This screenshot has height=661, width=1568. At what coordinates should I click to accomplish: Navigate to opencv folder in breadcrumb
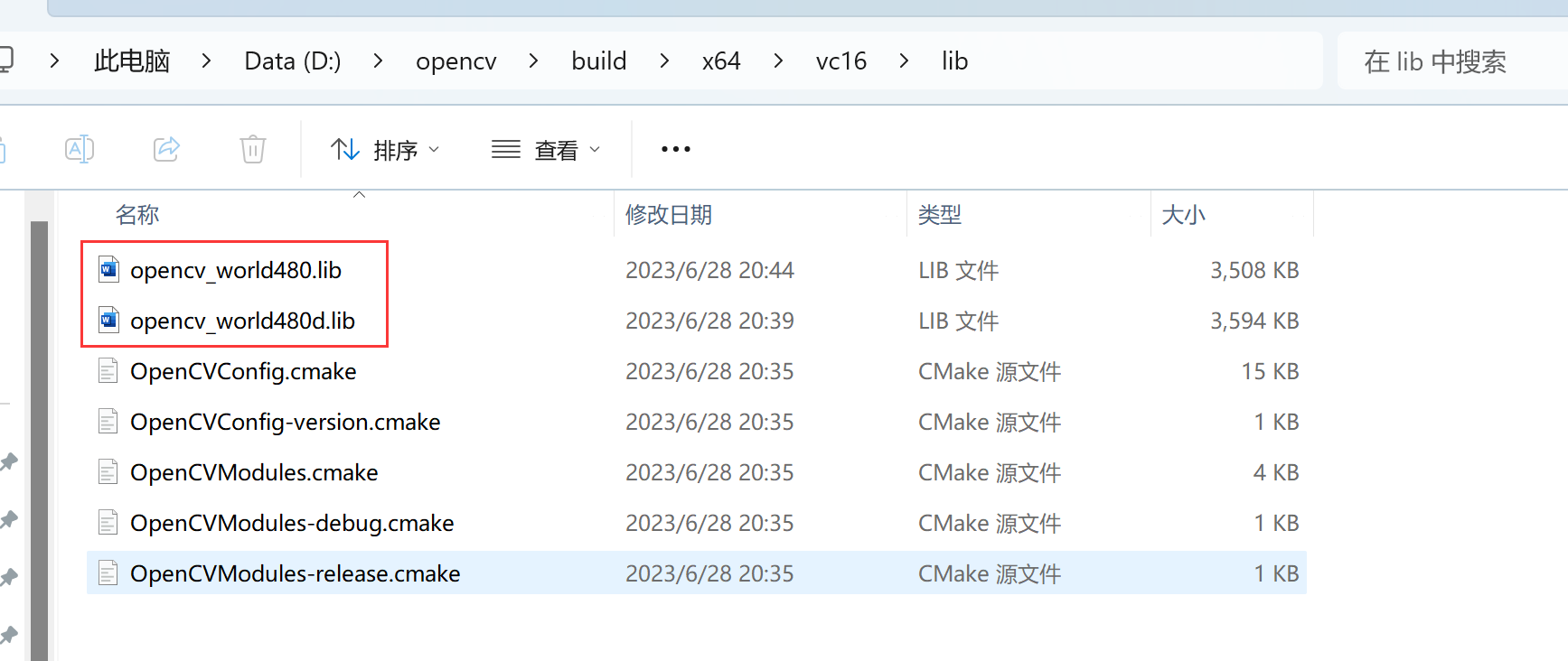click(x=456, y=61)
